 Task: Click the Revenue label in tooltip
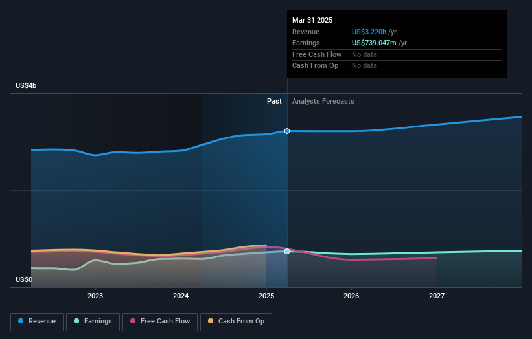pyautogui.click(x=306, y=32)
